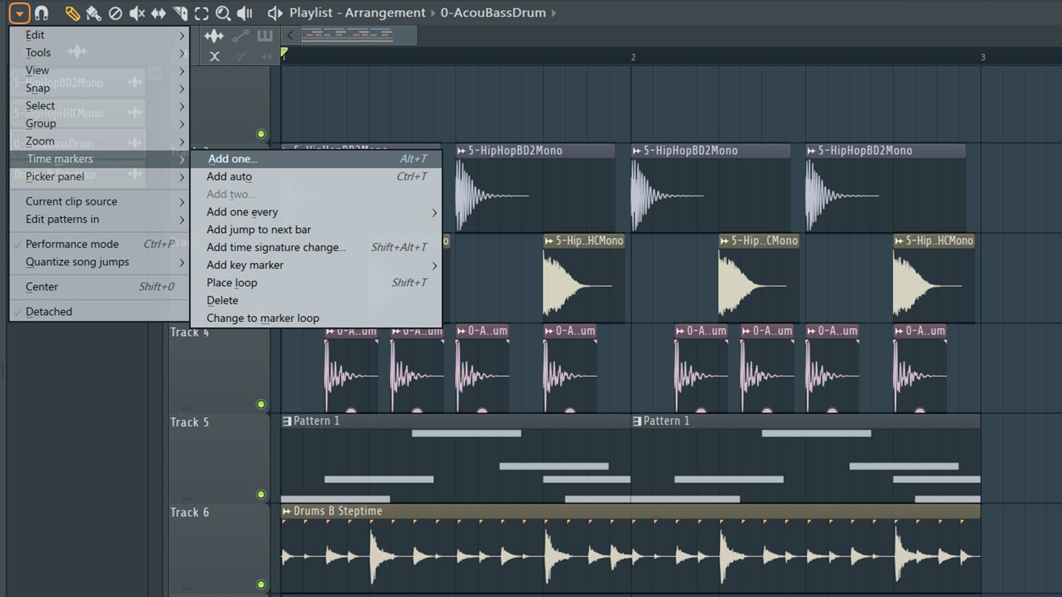The width and height of the screenshot is (1062, 597).
Task: Select the Slice tool
Action: (179, 12)
